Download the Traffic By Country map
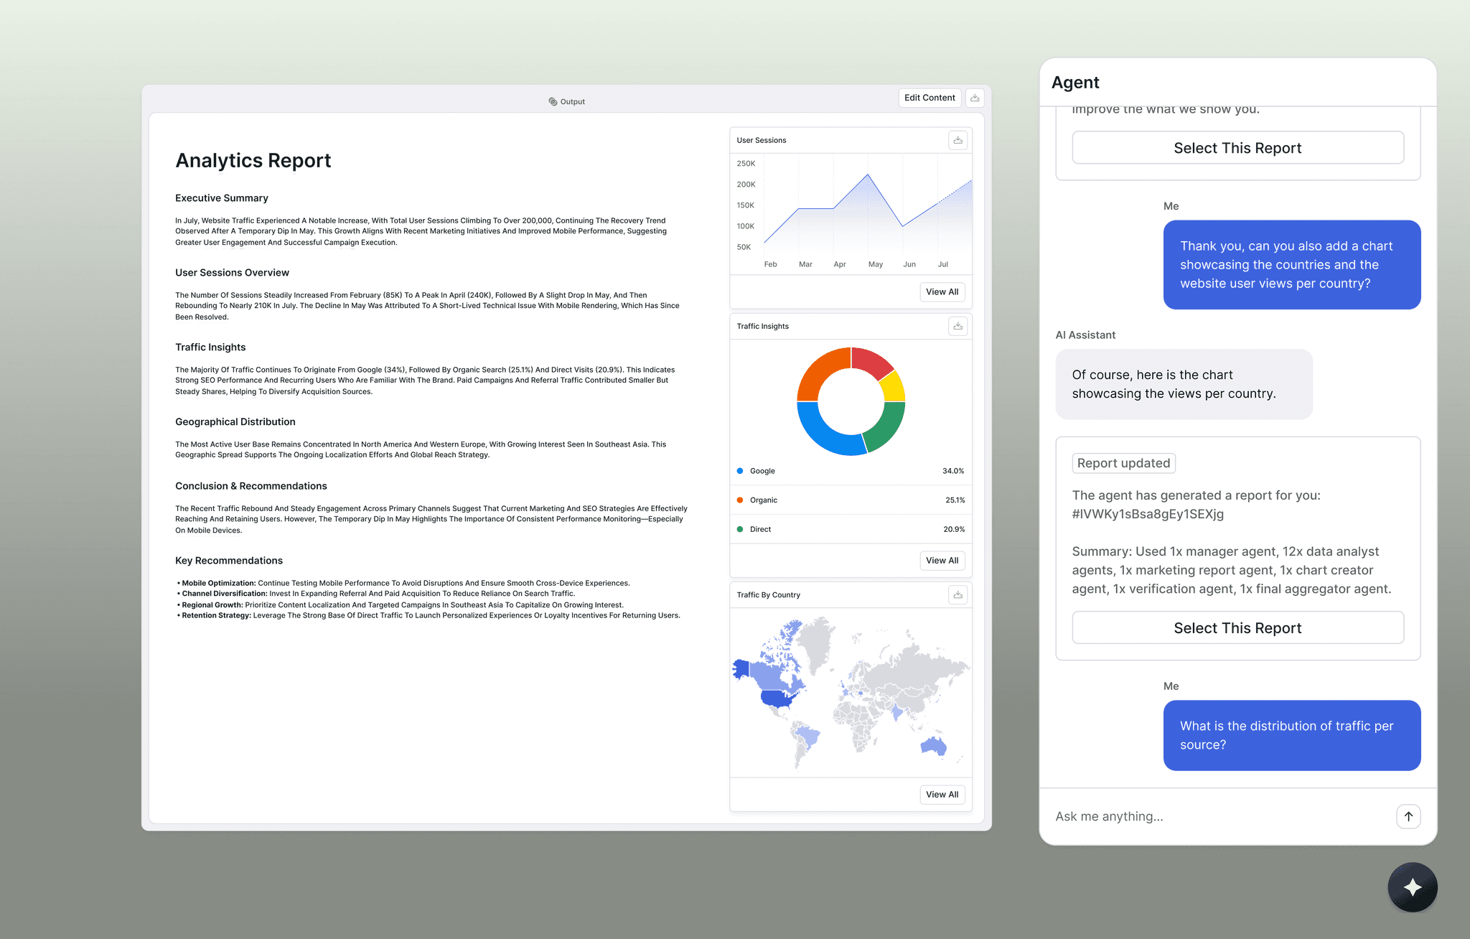Screen dimensions: 1470x939 [x=958, y=594]
